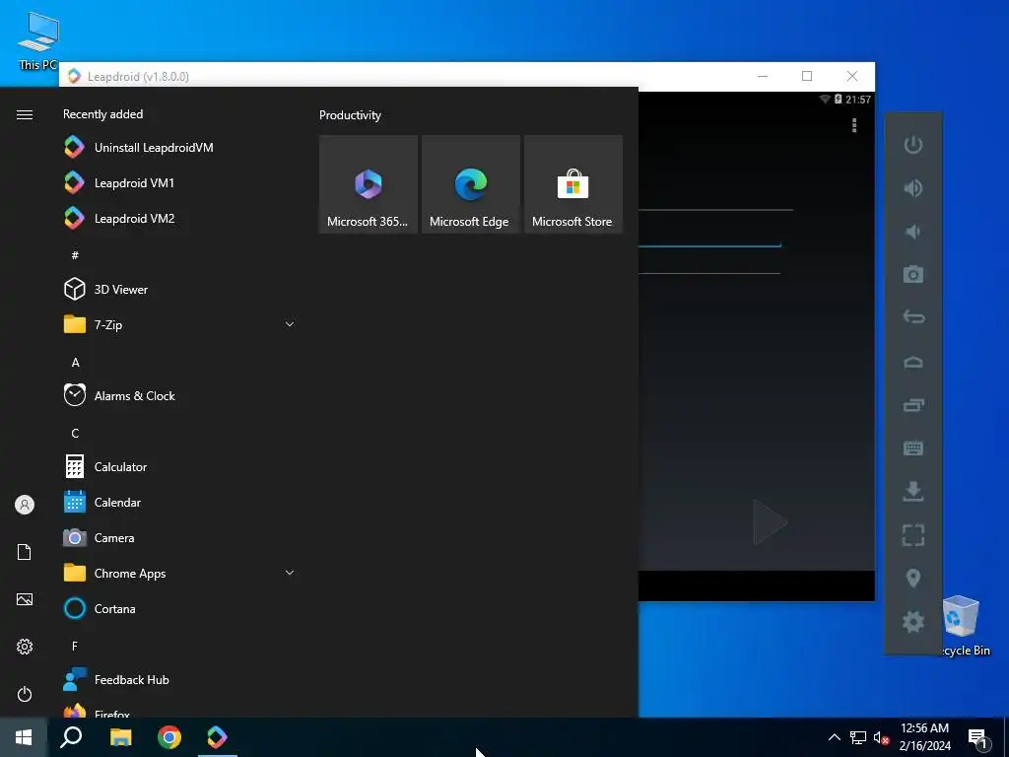Open Calculator from the app list
Image resolution: width=1009 pixels, height=757 pixels.
click(x=179, y=466)
